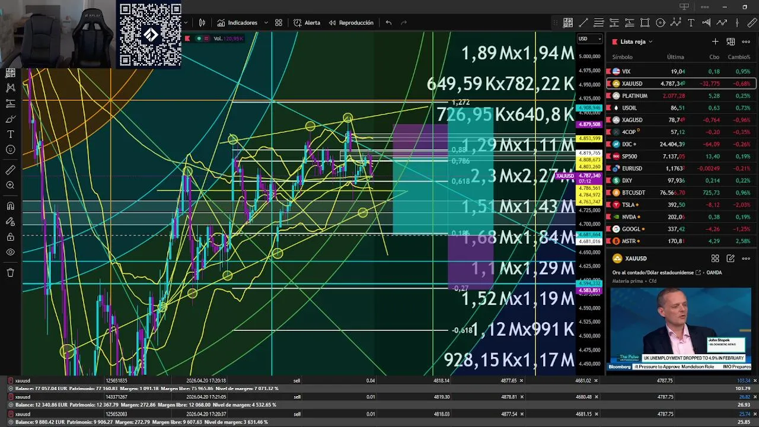Viewport: 759px width, 427px height.
Task: Select the Fibonacci retracement tool in favorites bar
Action: tap(599, 23)
